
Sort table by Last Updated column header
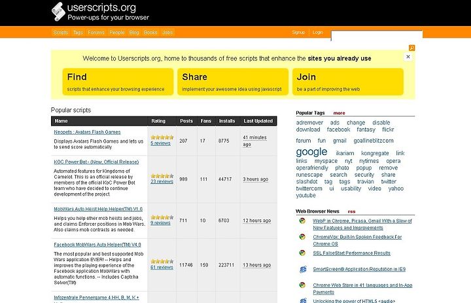pyautogui.click(x=258, y=121)
